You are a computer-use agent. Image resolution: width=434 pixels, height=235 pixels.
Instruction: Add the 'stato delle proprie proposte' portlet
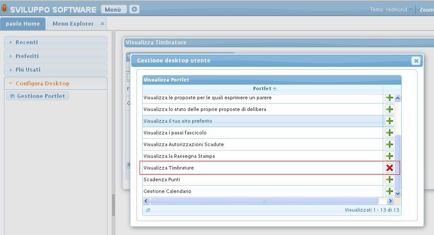coord(389,109)
